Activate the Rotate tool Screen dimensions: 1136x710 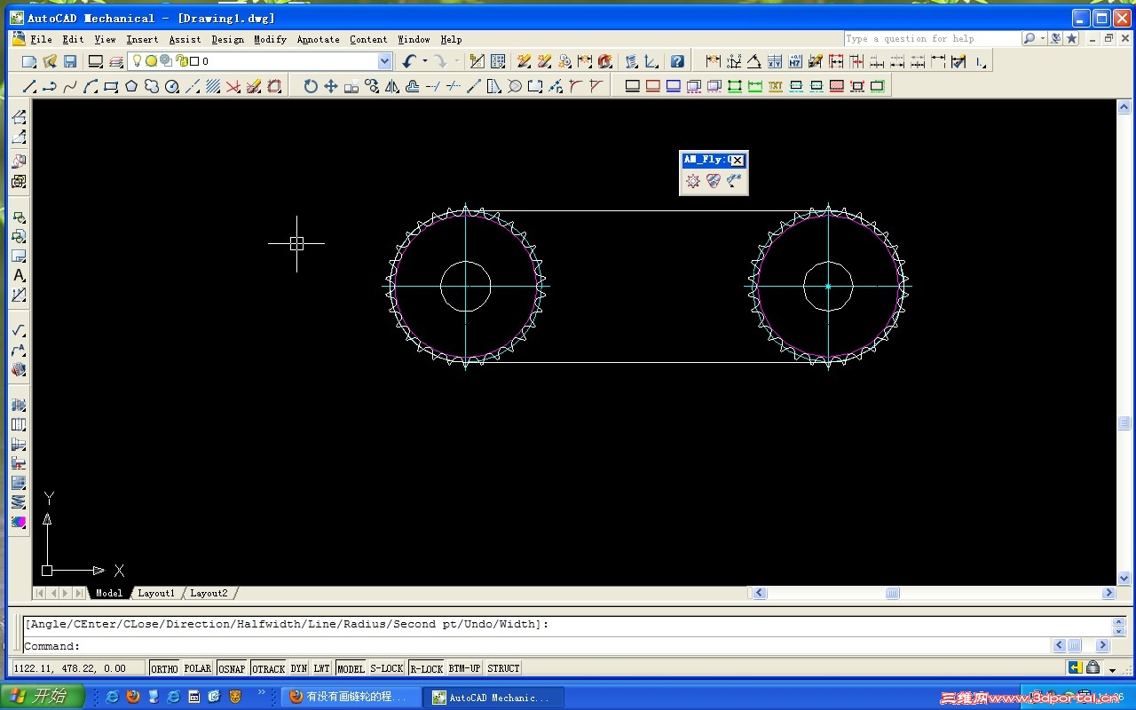[x=311, y=86]
